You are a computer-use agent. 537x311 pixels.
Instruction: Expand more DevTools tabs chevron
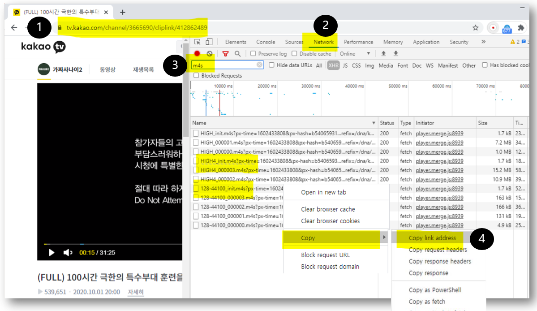point(483,42)
